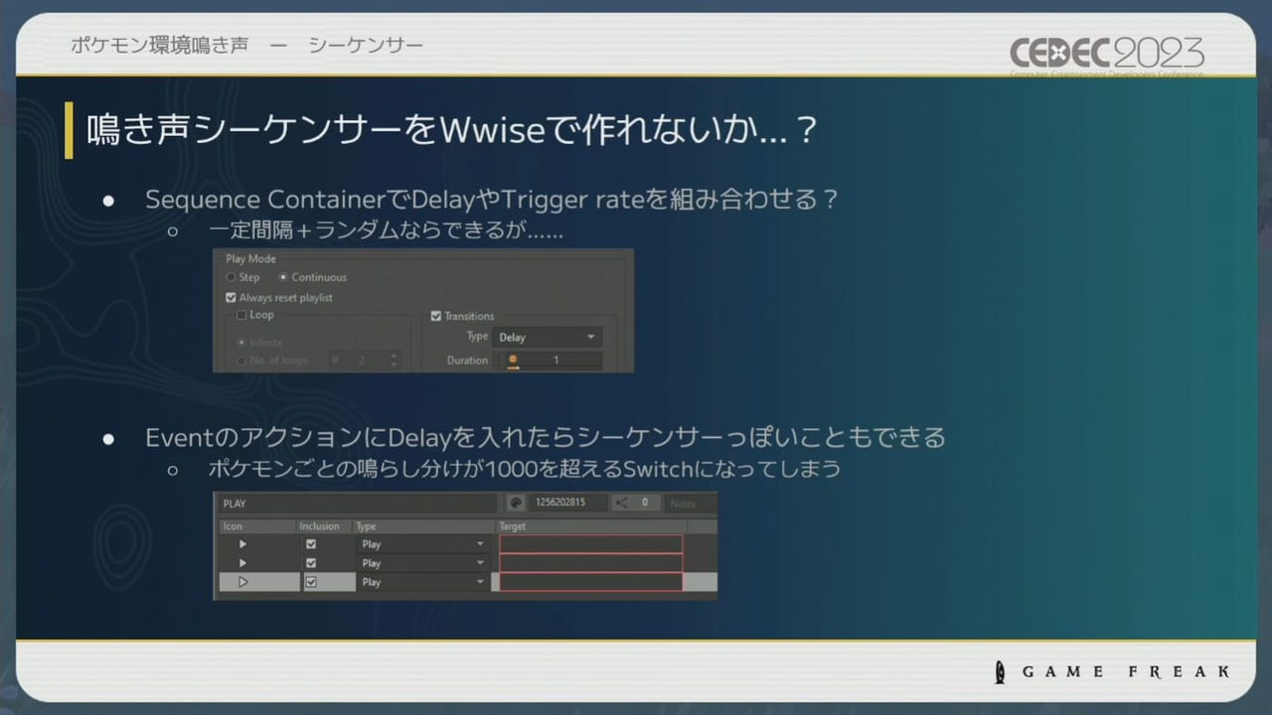Click the play icon in the top action row

[242, 544]
